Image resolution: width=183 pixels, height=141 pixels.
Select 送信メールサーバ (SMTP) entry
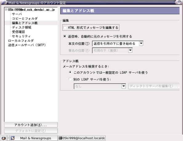[27, 45]
